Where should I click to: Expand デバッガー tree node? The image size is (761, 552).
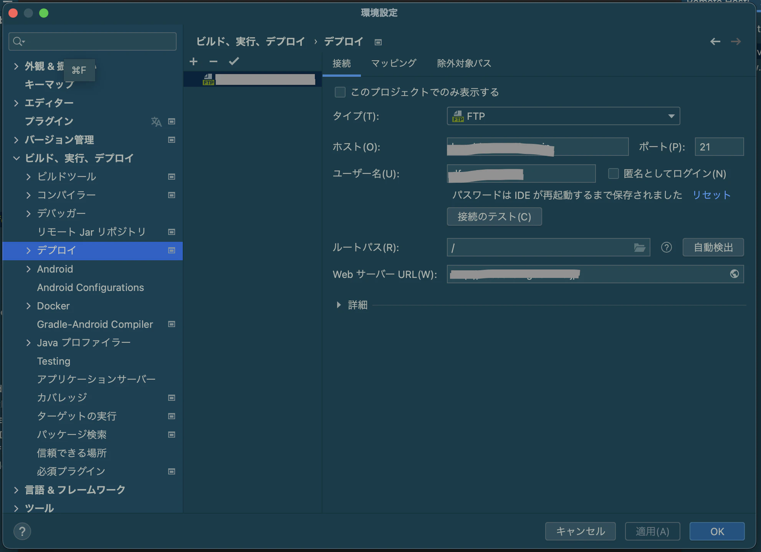click(28, 214)
